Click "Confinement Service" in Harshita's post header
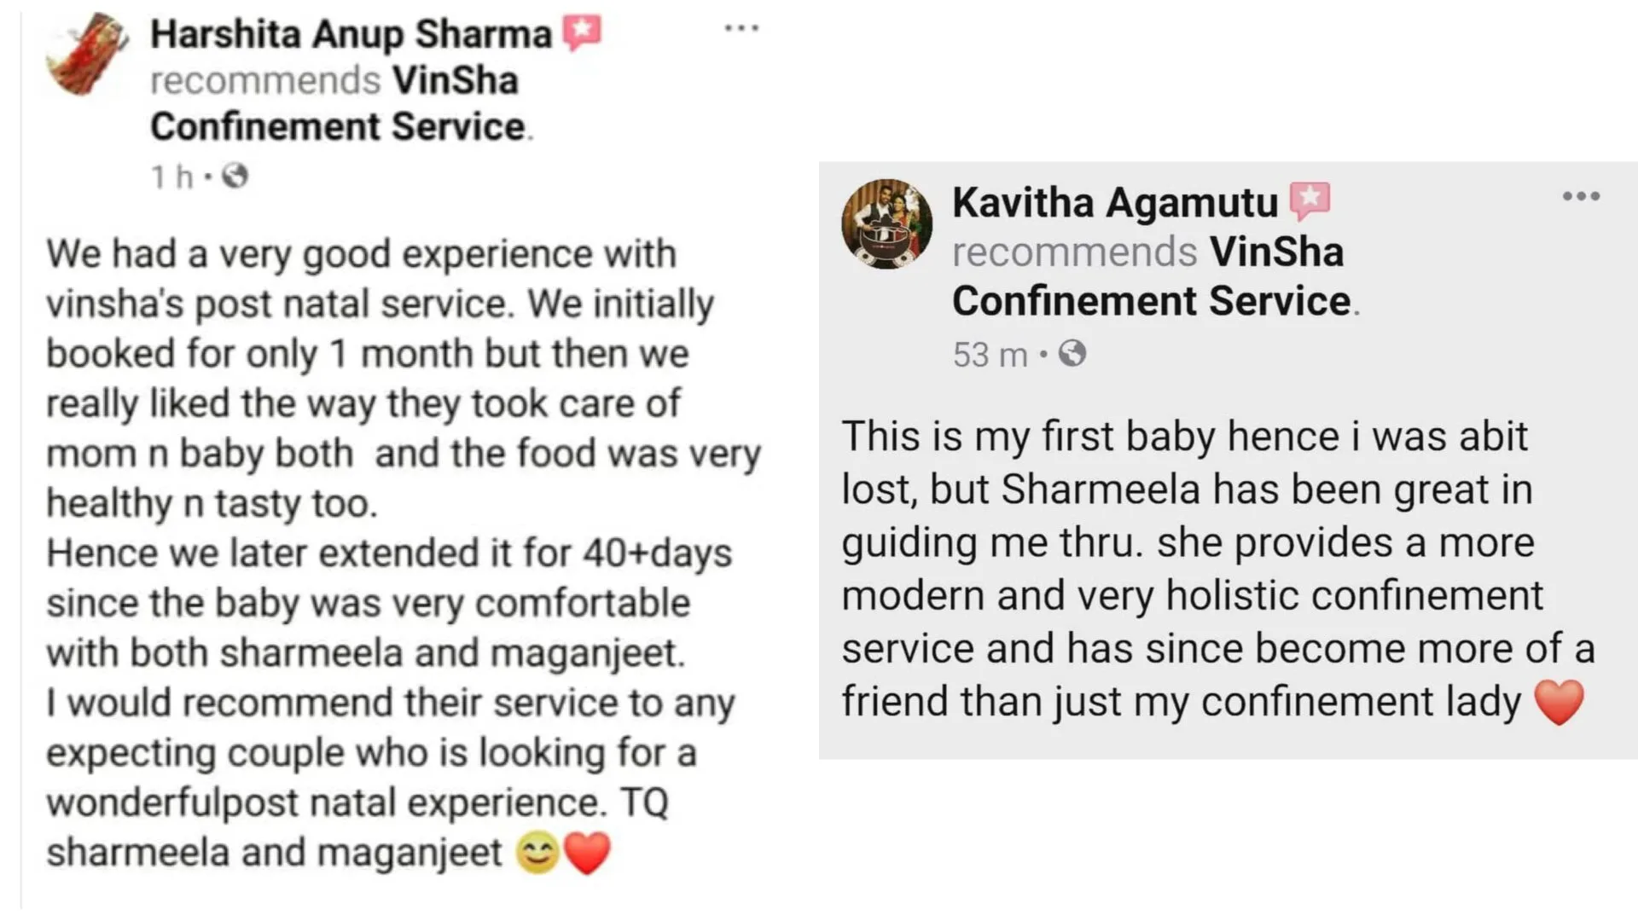 (x=338, y=127)
